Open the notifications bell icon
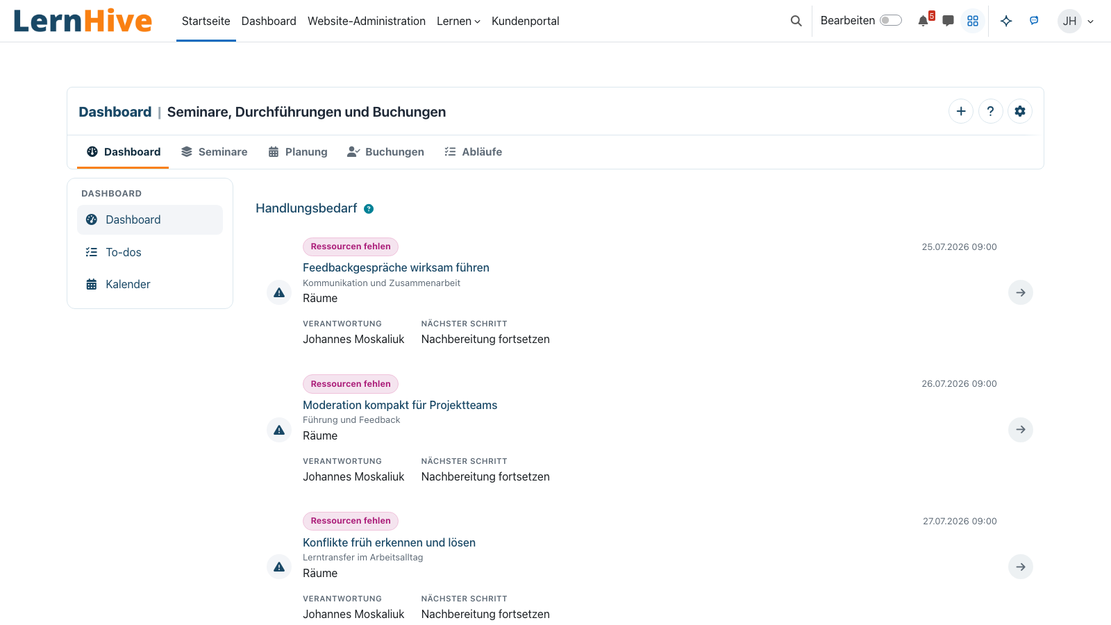Screen dimensions: 1111x625 coord(924,21)
